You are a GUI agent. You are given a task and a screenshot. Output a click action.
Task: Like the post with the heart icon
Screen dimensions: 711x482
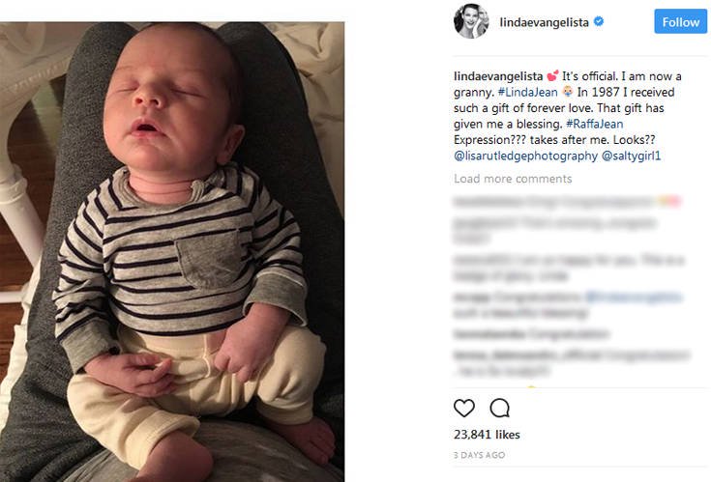click(x=464, y=407)
